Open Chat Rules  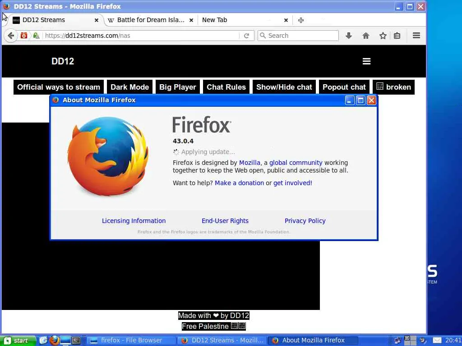tap(226, 87)
